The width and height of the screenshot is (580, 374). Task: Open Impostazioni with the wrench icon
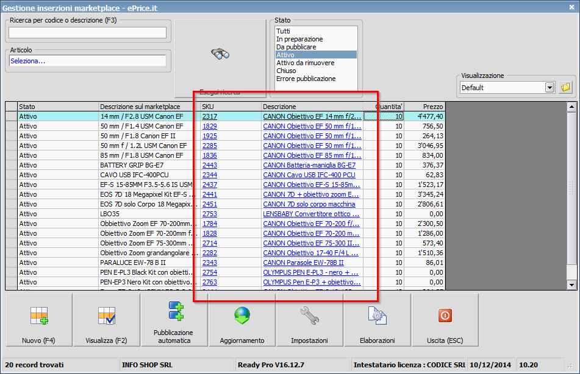click(x=310, y=316)
